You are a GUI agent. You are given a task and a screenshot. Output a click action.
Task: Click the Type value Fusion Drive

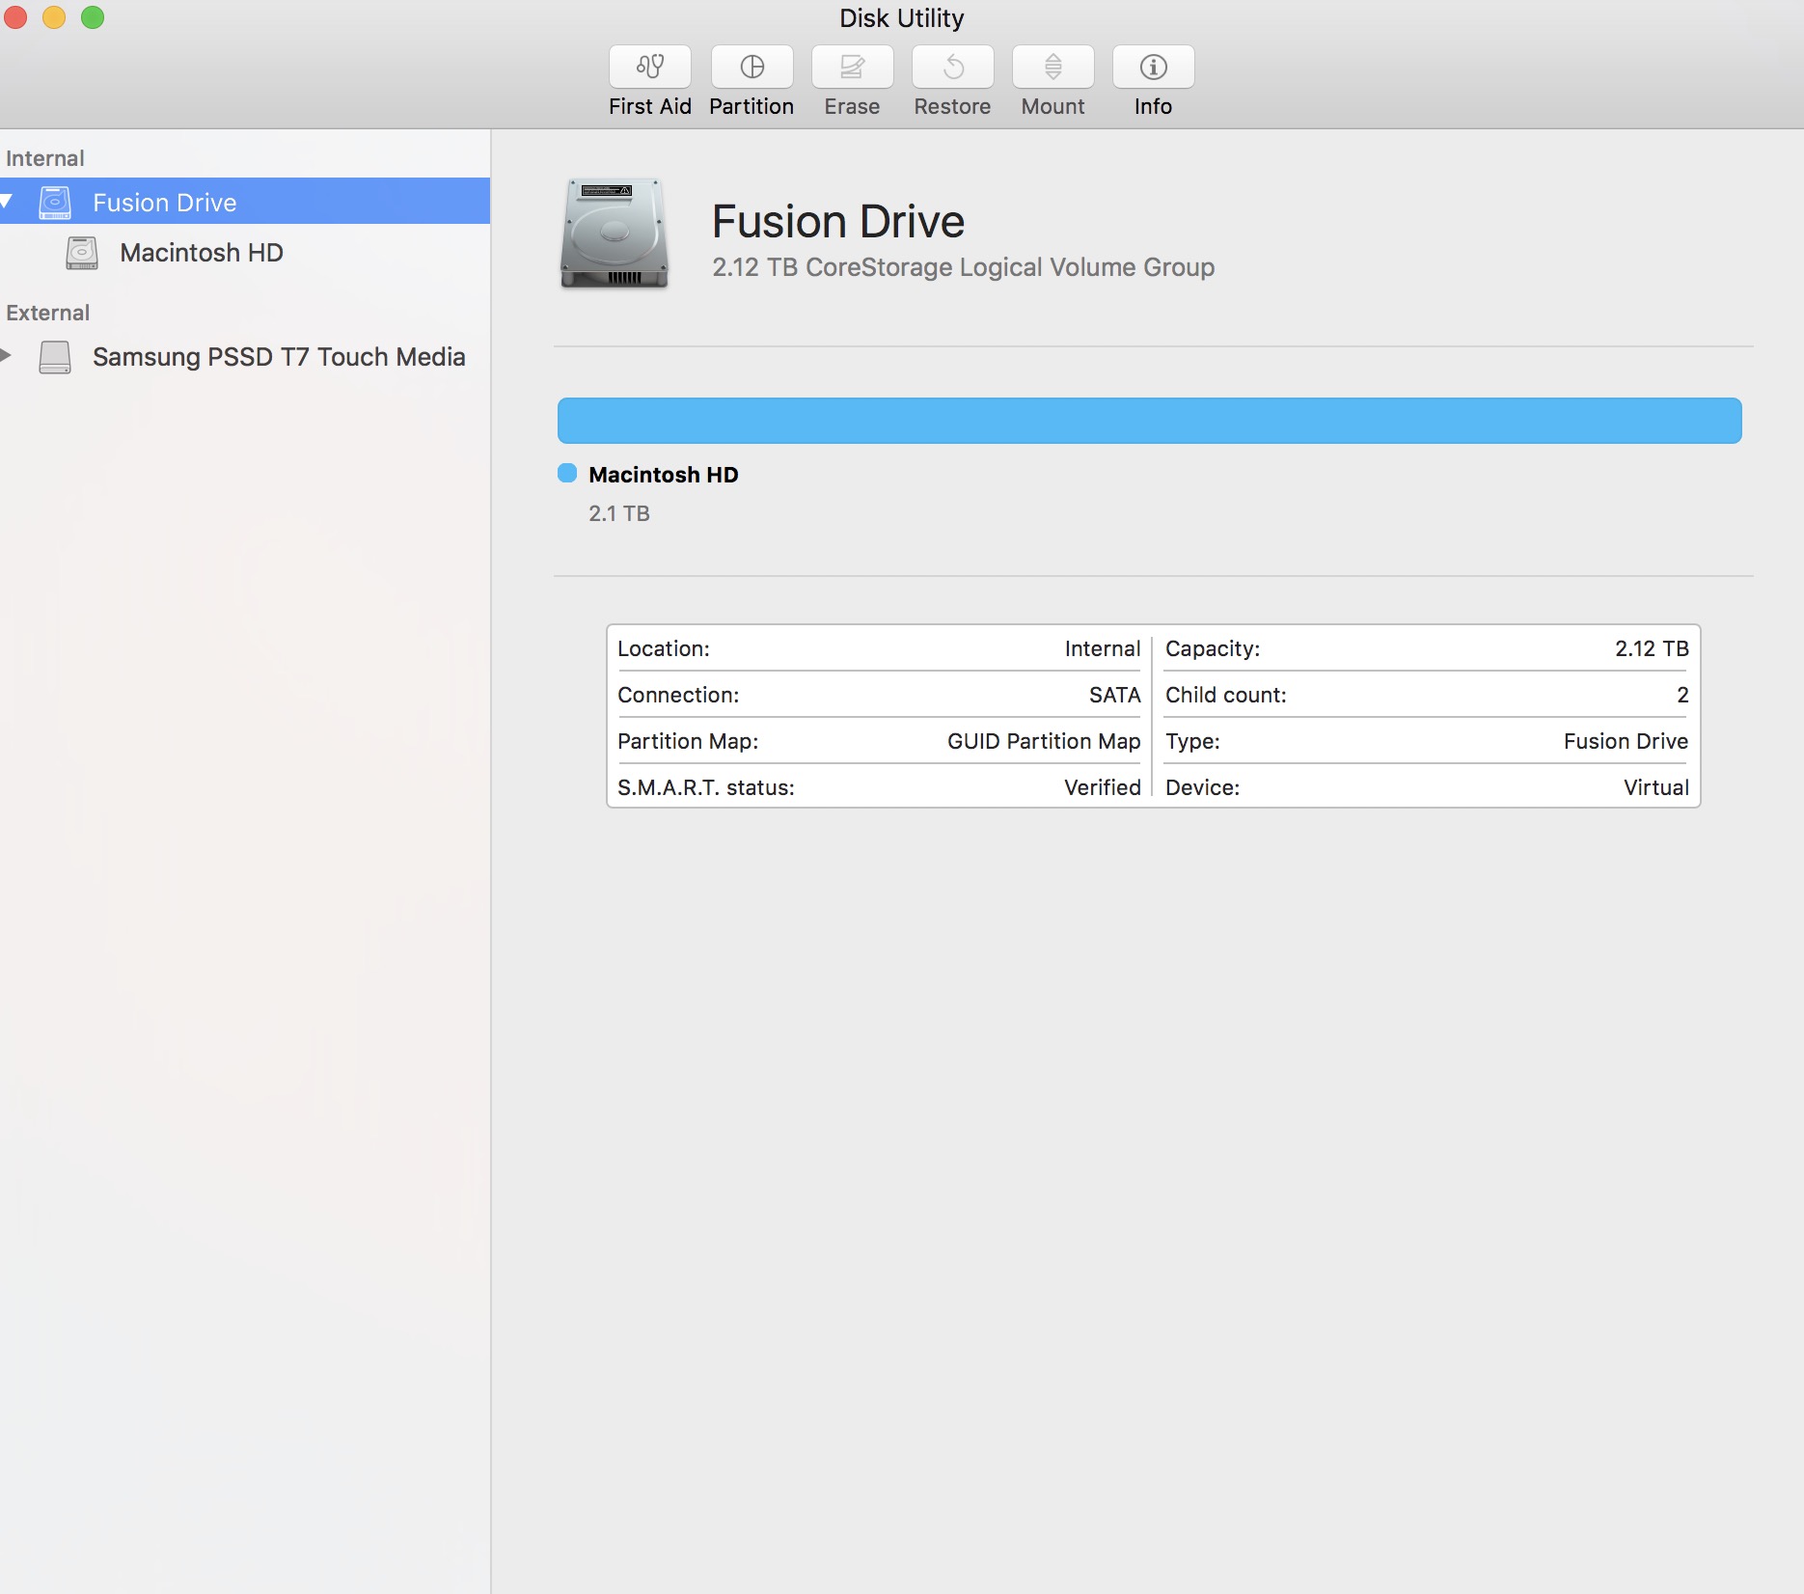1626,741
